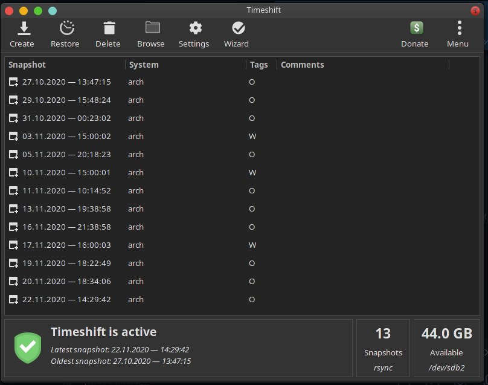This screenshot has width=488, height=385.
Task: Click the Delete trash can icon
Action: [109, 28]
